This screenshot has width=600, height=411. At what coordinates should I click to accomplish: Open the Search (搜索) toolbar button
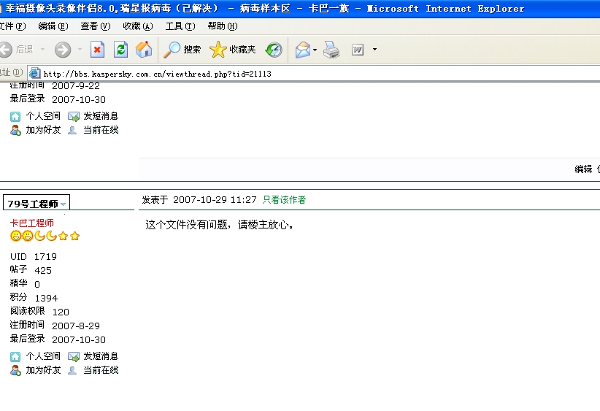click(x=182, y=50)
